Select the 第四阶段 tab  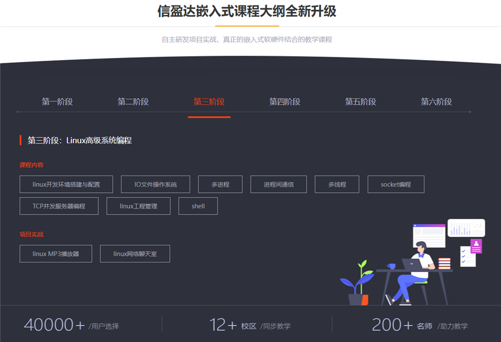coord(284,102)
